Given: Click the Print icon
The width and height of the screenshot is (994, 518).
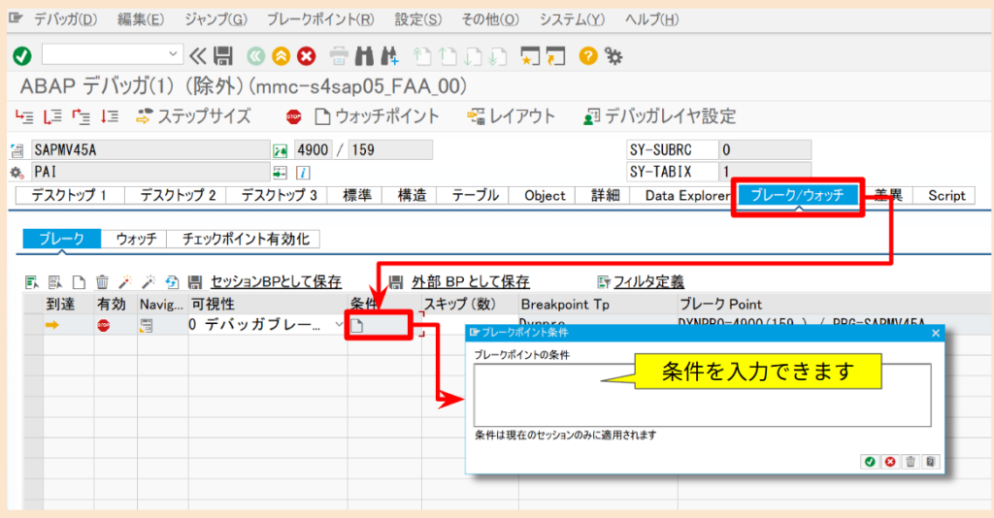Looking at the screenshot, I should pyautogui.click(x=339, y=56).
